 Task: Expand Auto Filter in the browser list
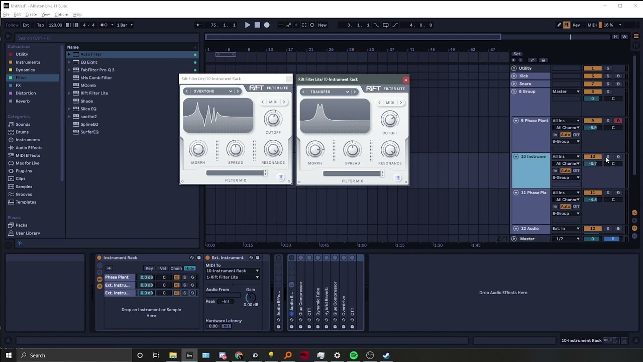pyautogui.click(x=70, y=54)
